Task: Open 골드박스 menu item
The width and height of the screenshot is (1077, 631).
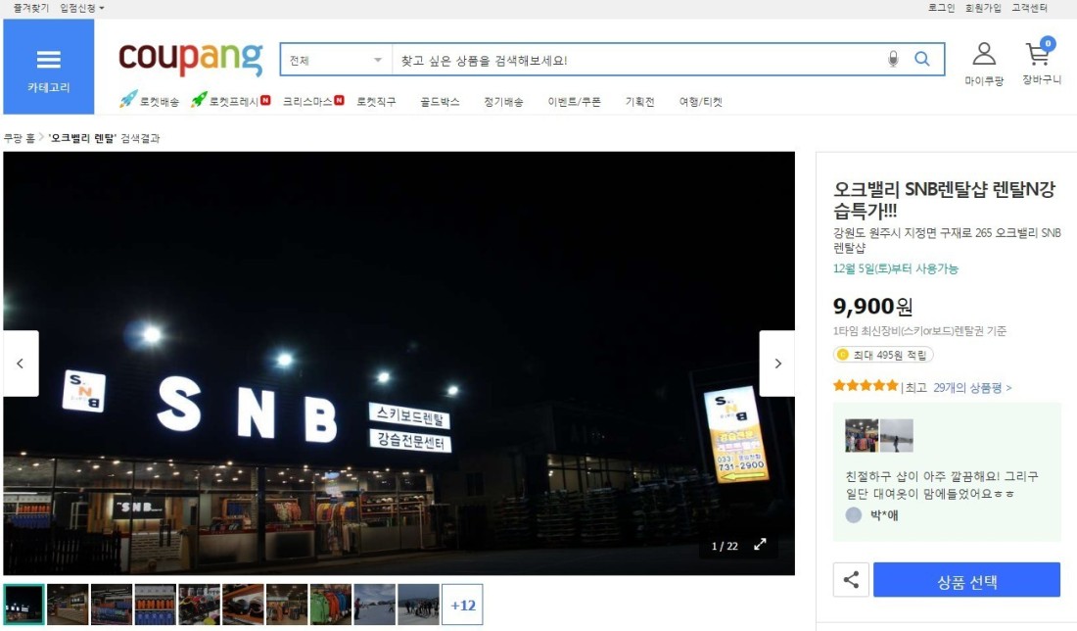Action: point(440,102)
